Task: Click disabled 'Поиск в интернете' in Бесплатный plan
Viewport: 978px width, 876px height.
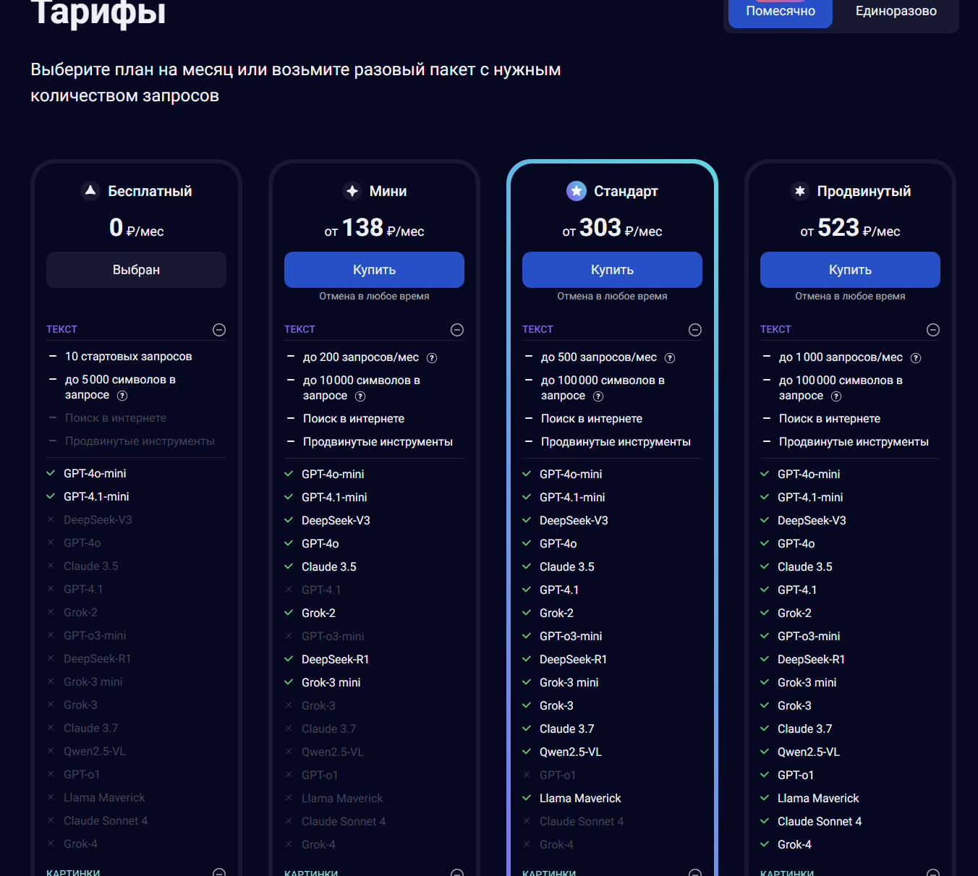Action: pos(116,418)
